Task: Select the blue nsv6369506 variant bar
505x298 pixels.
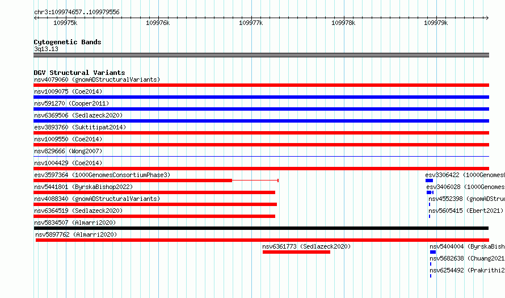Action: click(x=261, y=121)
